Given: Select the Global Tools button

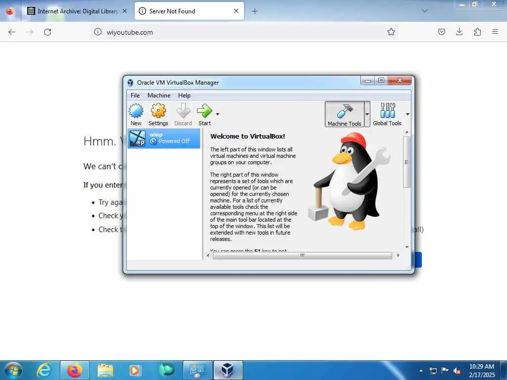Looking at the screenshot, I should click(x=387, y=114).
